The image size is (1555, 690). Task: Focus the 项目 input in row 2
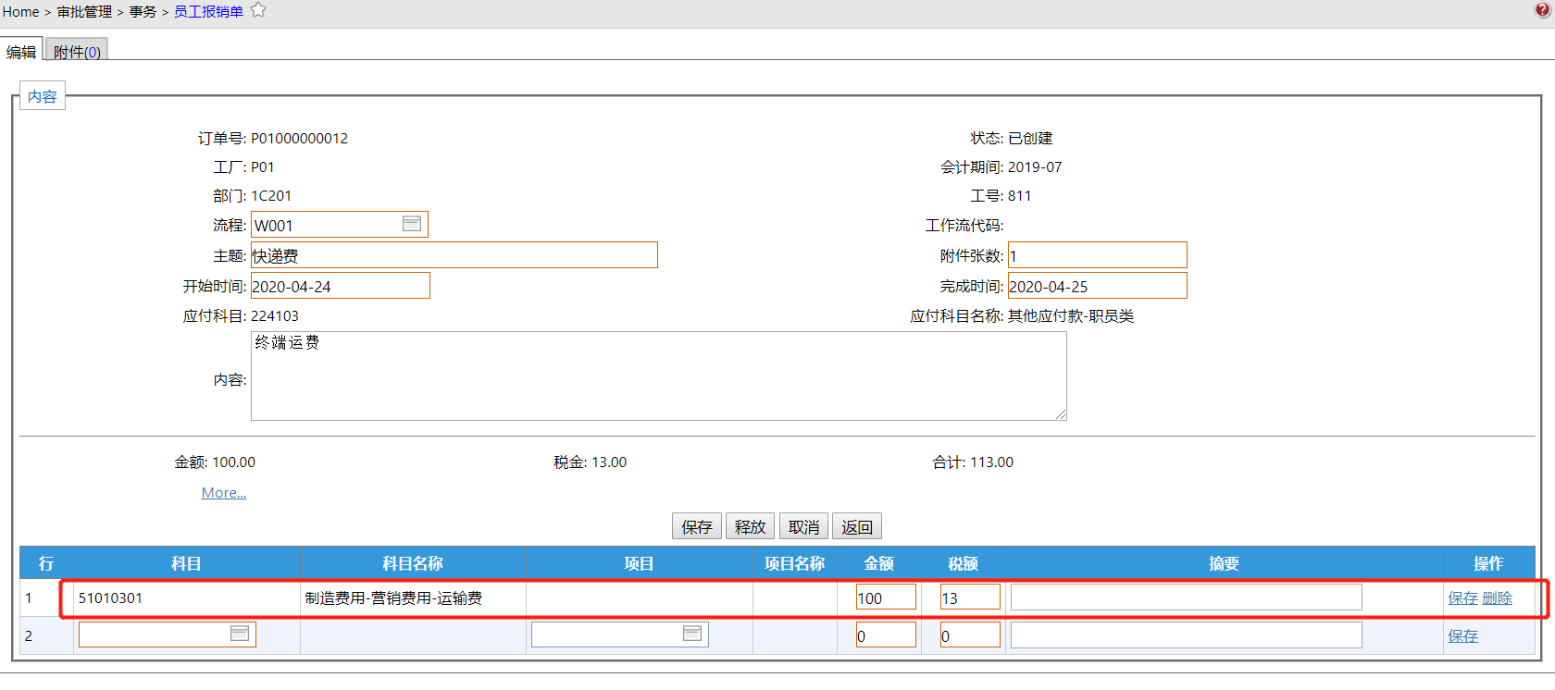(620, 635)
